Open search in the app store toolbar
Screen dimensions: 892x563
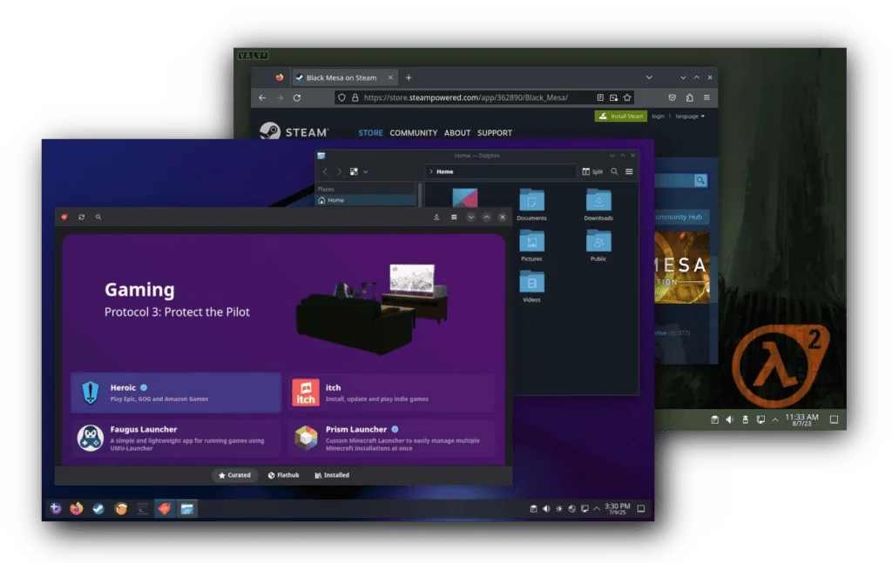98,217
